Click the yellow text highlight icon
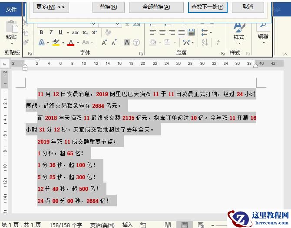This screenshot has height=228, width=291. pos(56,42)
